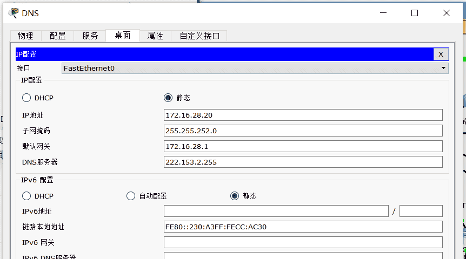The width and height of the screenshot is (466, 259).
Task: Click the 子网掩码 field 255.255.252.0
Action: (303, 131)
